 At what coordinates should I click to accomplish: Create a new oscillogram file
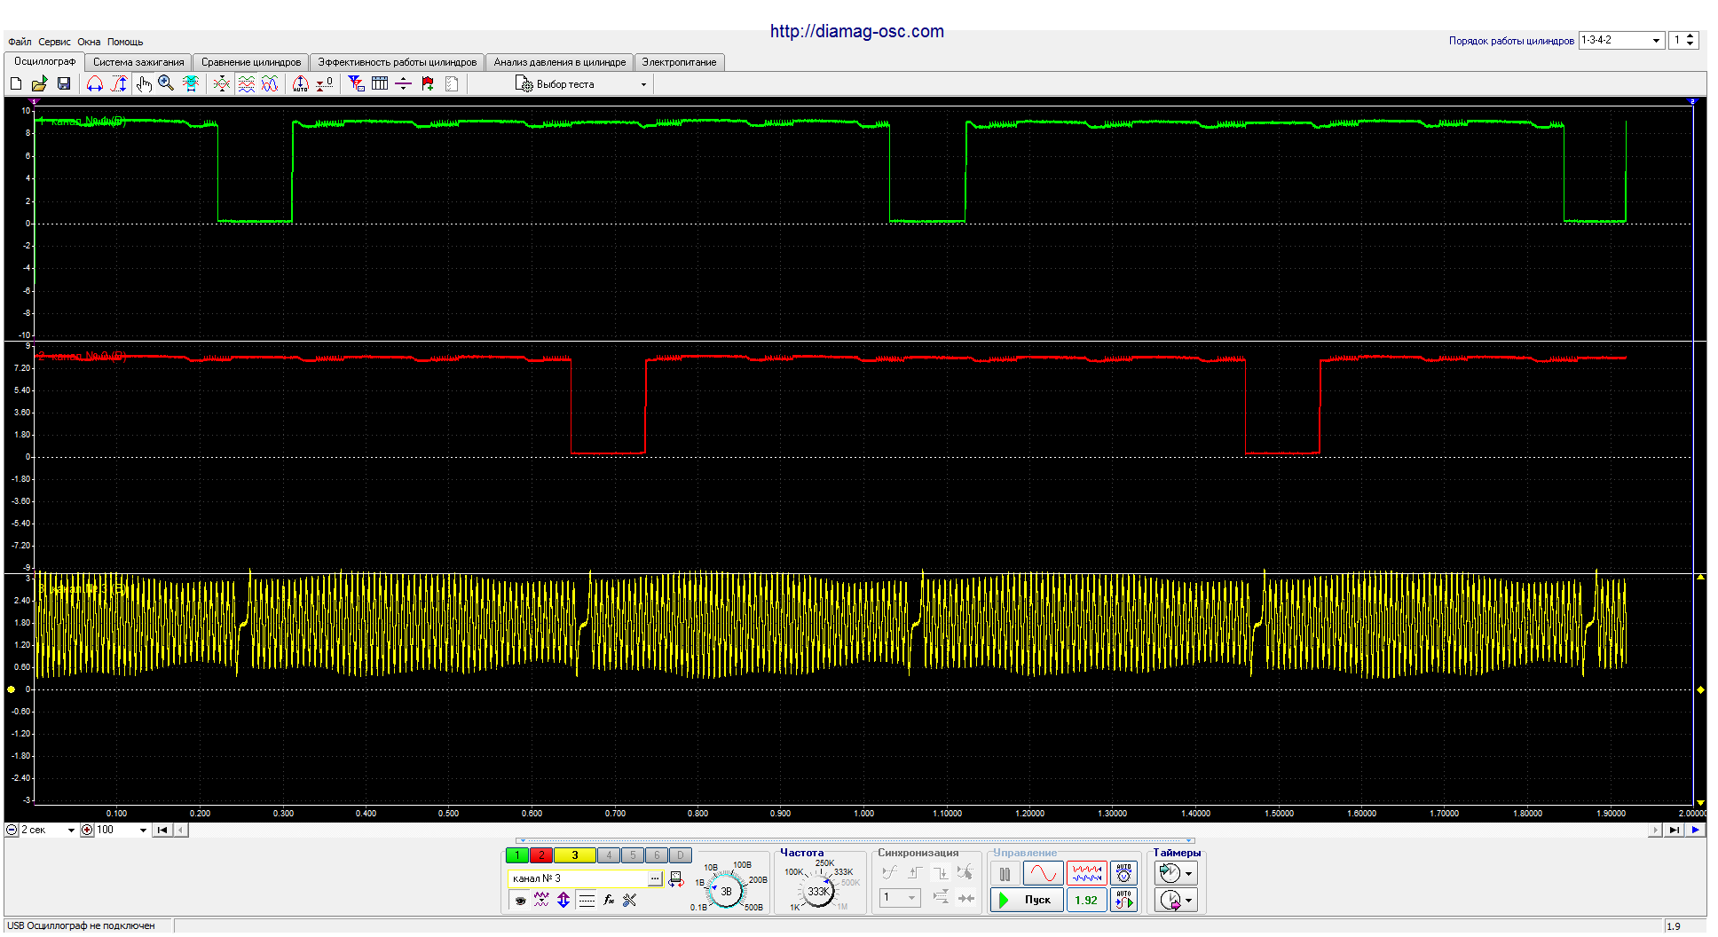point(16,83)
